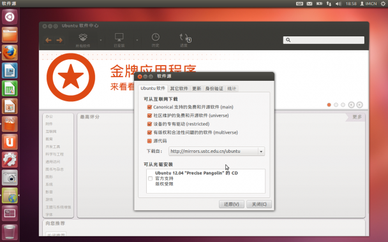Show previous featured banner
Viewport: 388px width, 242px height.
pyautogui.click(x=352, y=104)
